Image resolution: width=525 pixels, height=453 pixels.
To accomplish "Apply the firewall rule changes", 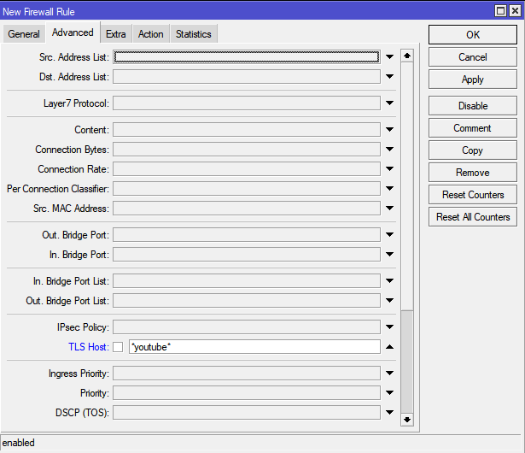I will (473, 79).
